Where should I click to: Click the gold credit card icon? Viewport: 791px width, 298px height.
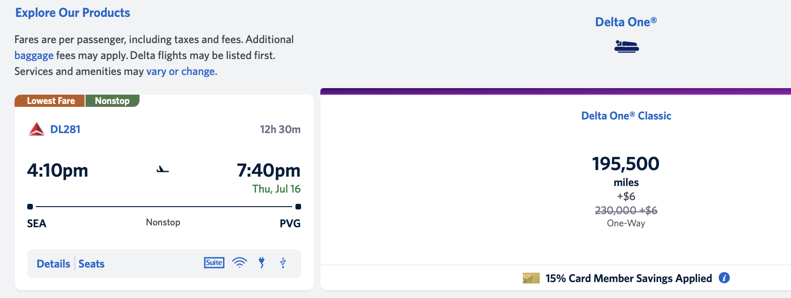[530, 277]
